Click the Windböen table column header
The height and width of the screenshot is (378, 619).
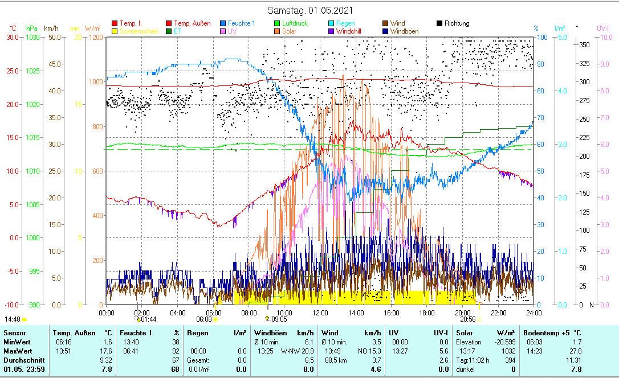pyautogui.click(x=270, y=333)
